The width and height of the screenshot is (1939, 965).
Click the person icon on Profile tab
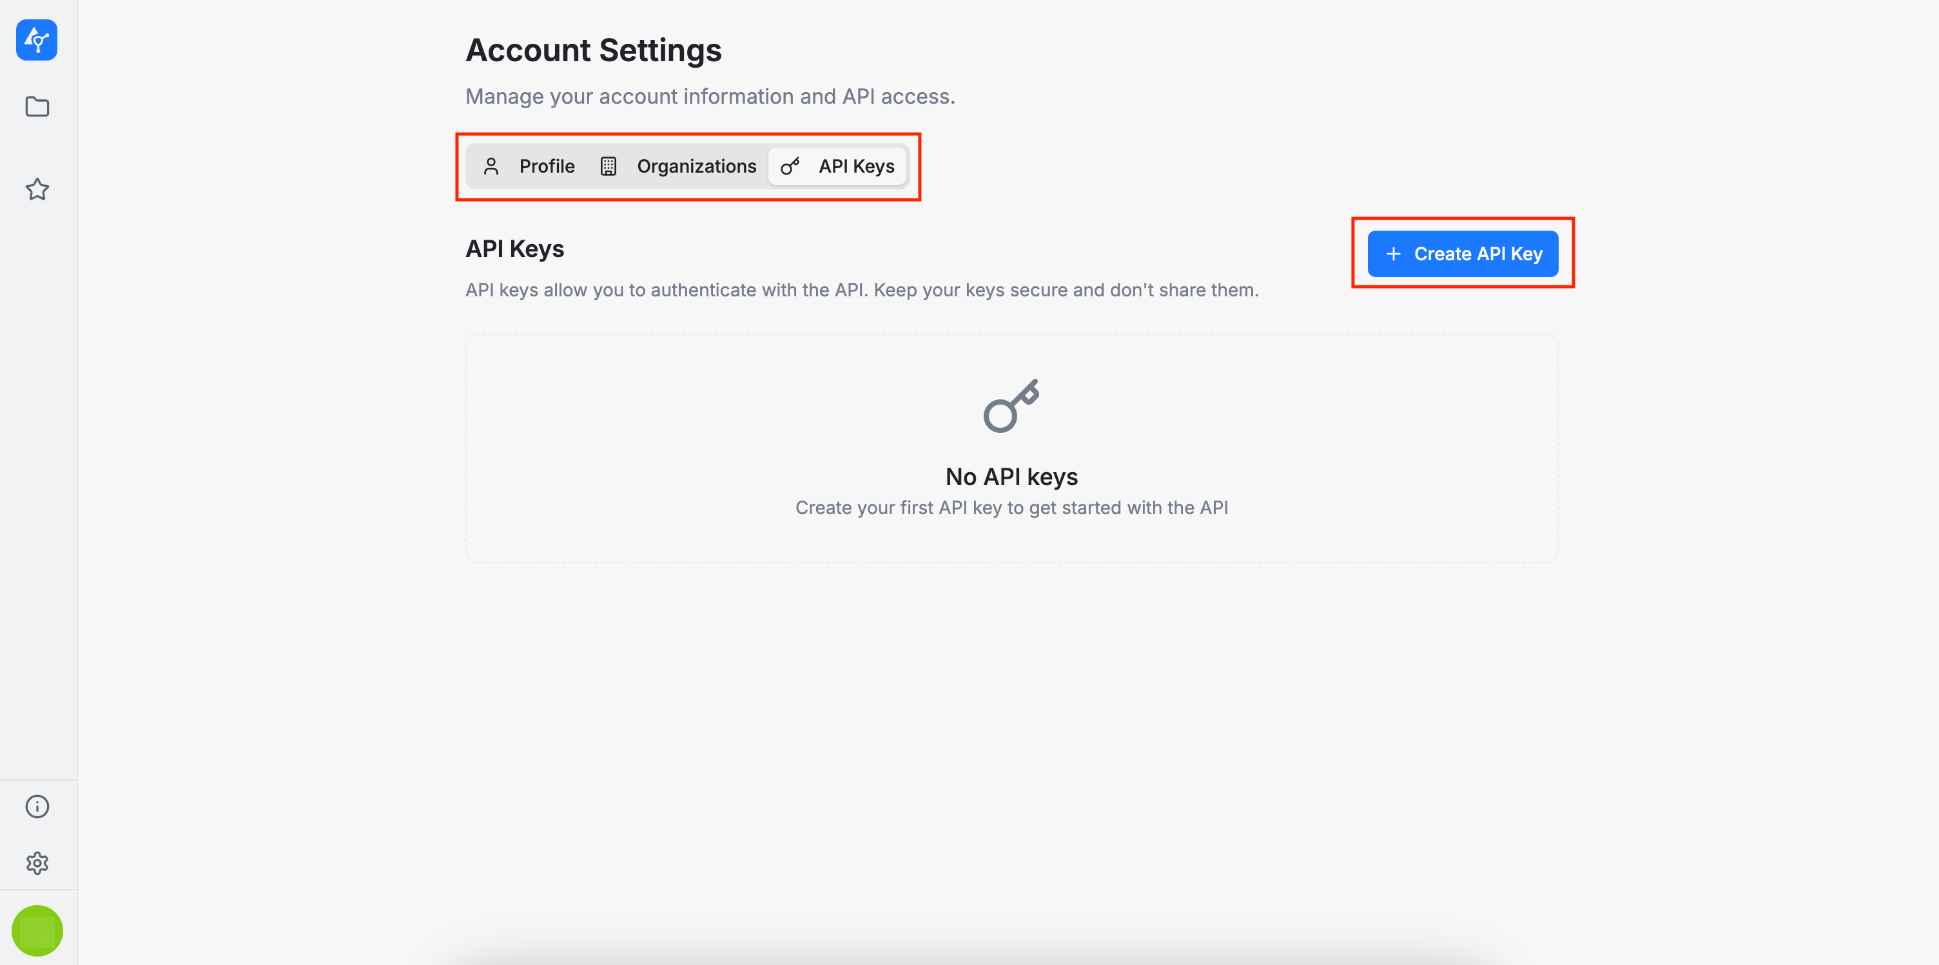(491, 166)
